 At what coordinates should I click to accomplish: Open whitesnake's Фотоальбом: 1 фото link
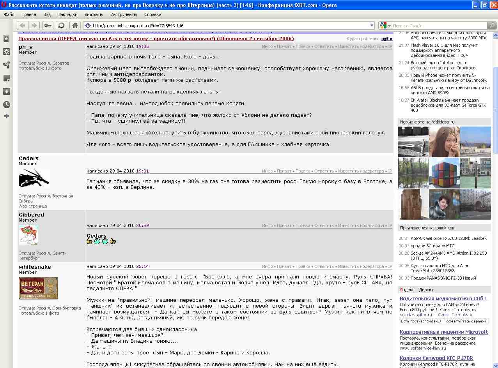[39, 313]
